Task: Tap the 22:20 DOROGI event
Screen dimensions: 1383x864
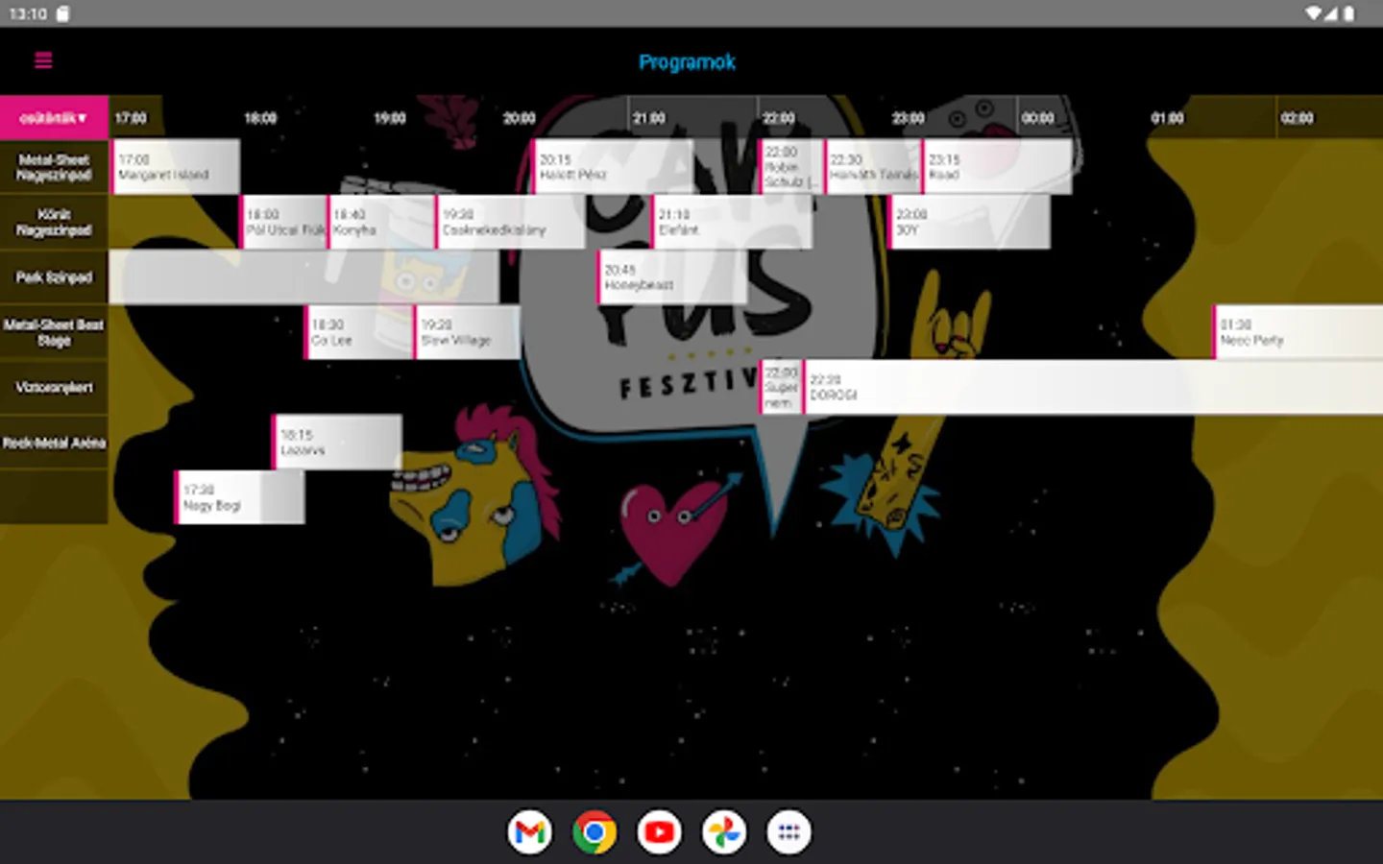Action: 1093,387
